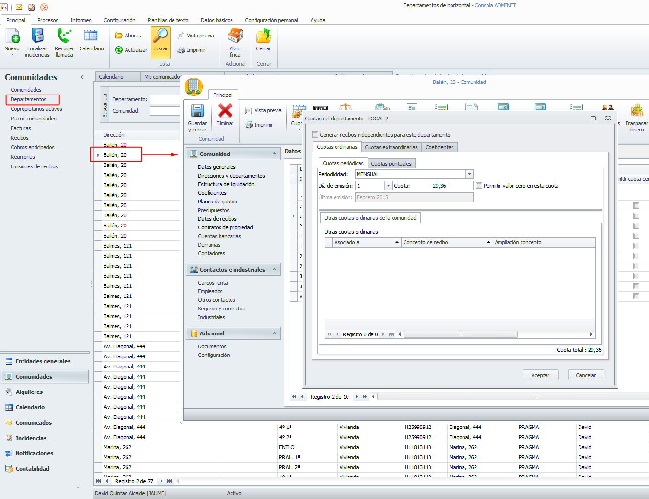Open Localizar incidencias tool
This screenshot has height=499, width=649.
tap(37, 36)
